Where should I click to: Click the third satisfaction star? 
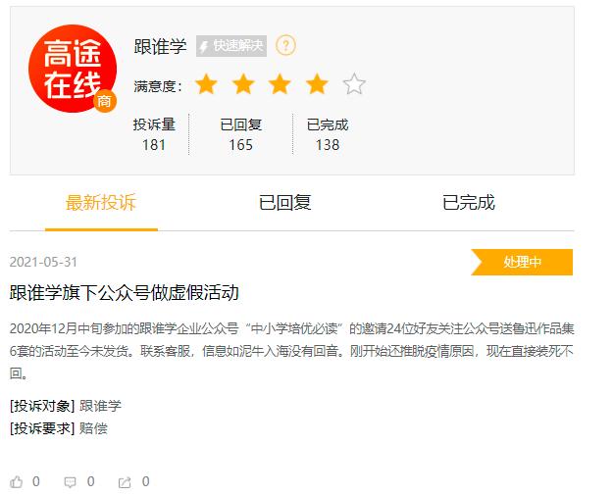pos(280,84)
